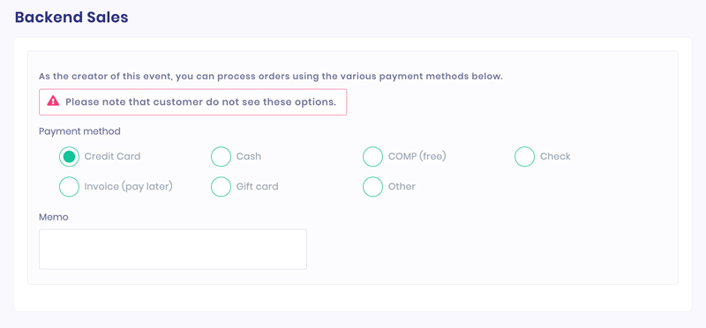Click the "Gift card" option label text
Viewport: 706px width, 328px height.
257,186
